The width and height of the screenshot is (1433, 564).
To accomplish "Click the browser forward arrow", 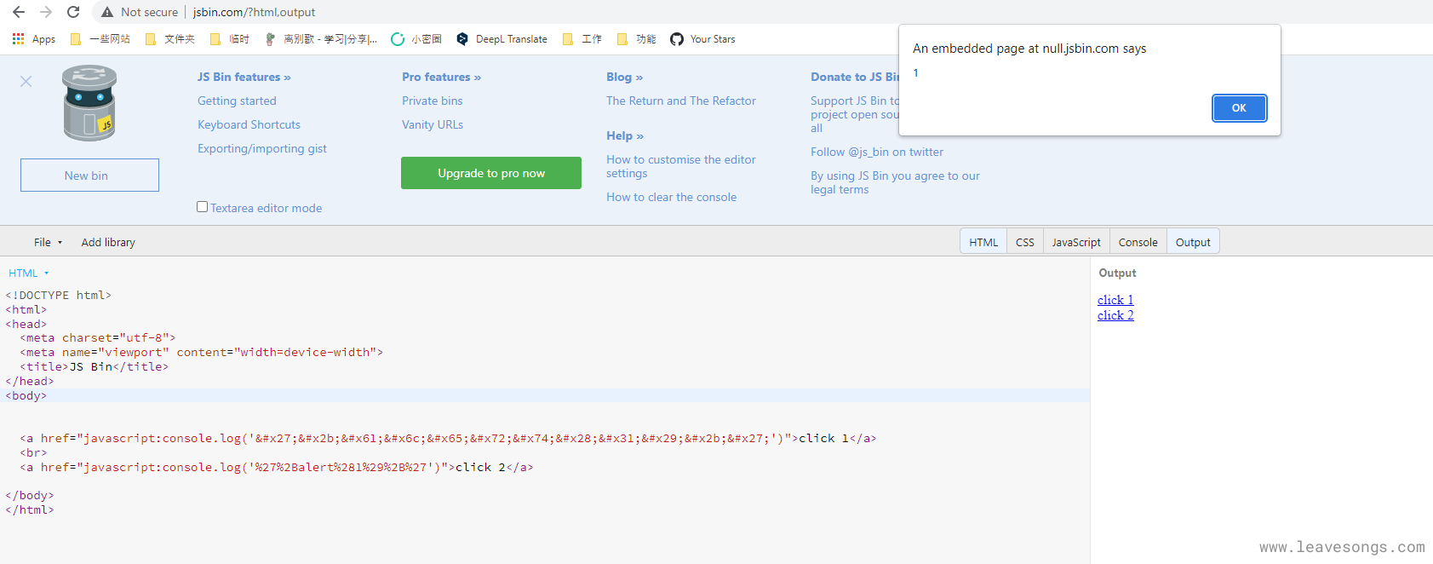I will [x=46, y=12].
